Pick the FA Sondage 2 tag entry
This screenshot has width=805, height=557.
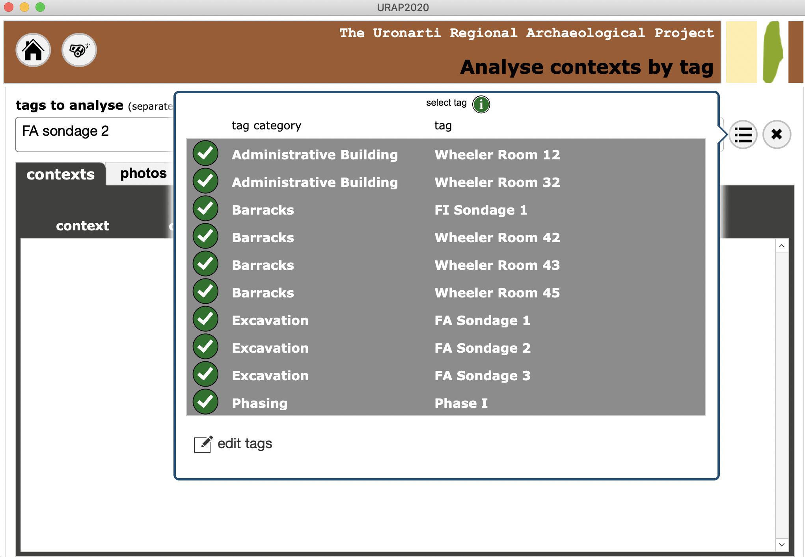point(482,348)
